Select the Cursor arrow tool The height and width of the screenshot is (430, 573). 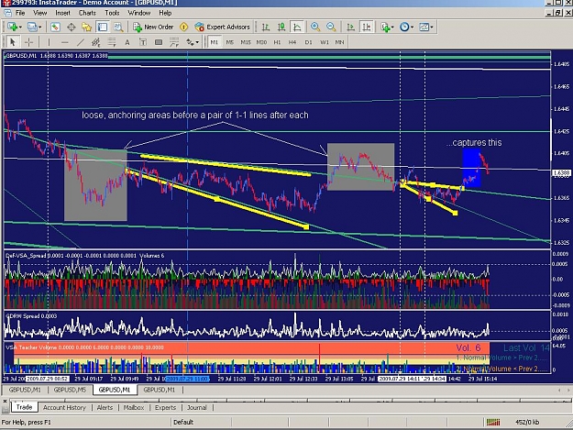coord(13,42)
